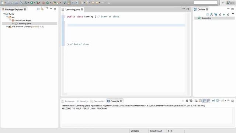The width and height of the screenshot is (236, 133).
Task: Click the Print toolbar icon
Action: 16,3
